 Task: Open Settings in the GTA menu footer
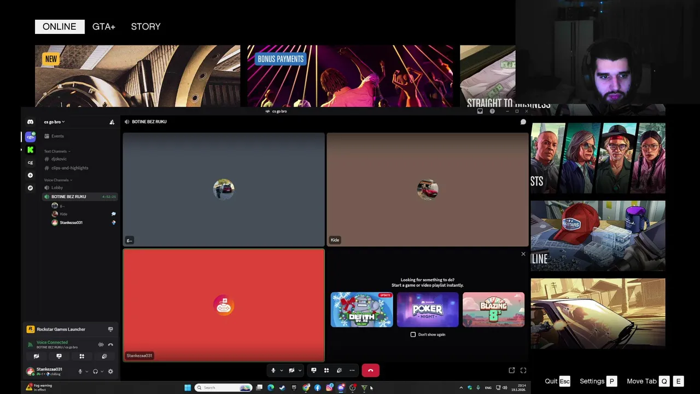coord(598,381)
